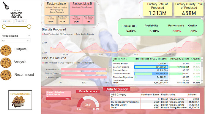The height and width of the screenshot is (114, 205).
Task: Click the start date field 7/1/2021
Action: (7, 21)
